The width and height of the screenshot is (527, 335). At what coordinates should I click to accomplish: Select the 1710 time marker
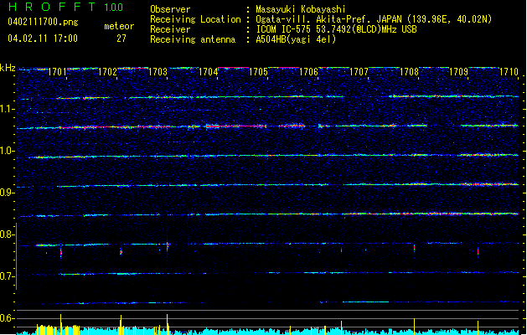[509, 73]
